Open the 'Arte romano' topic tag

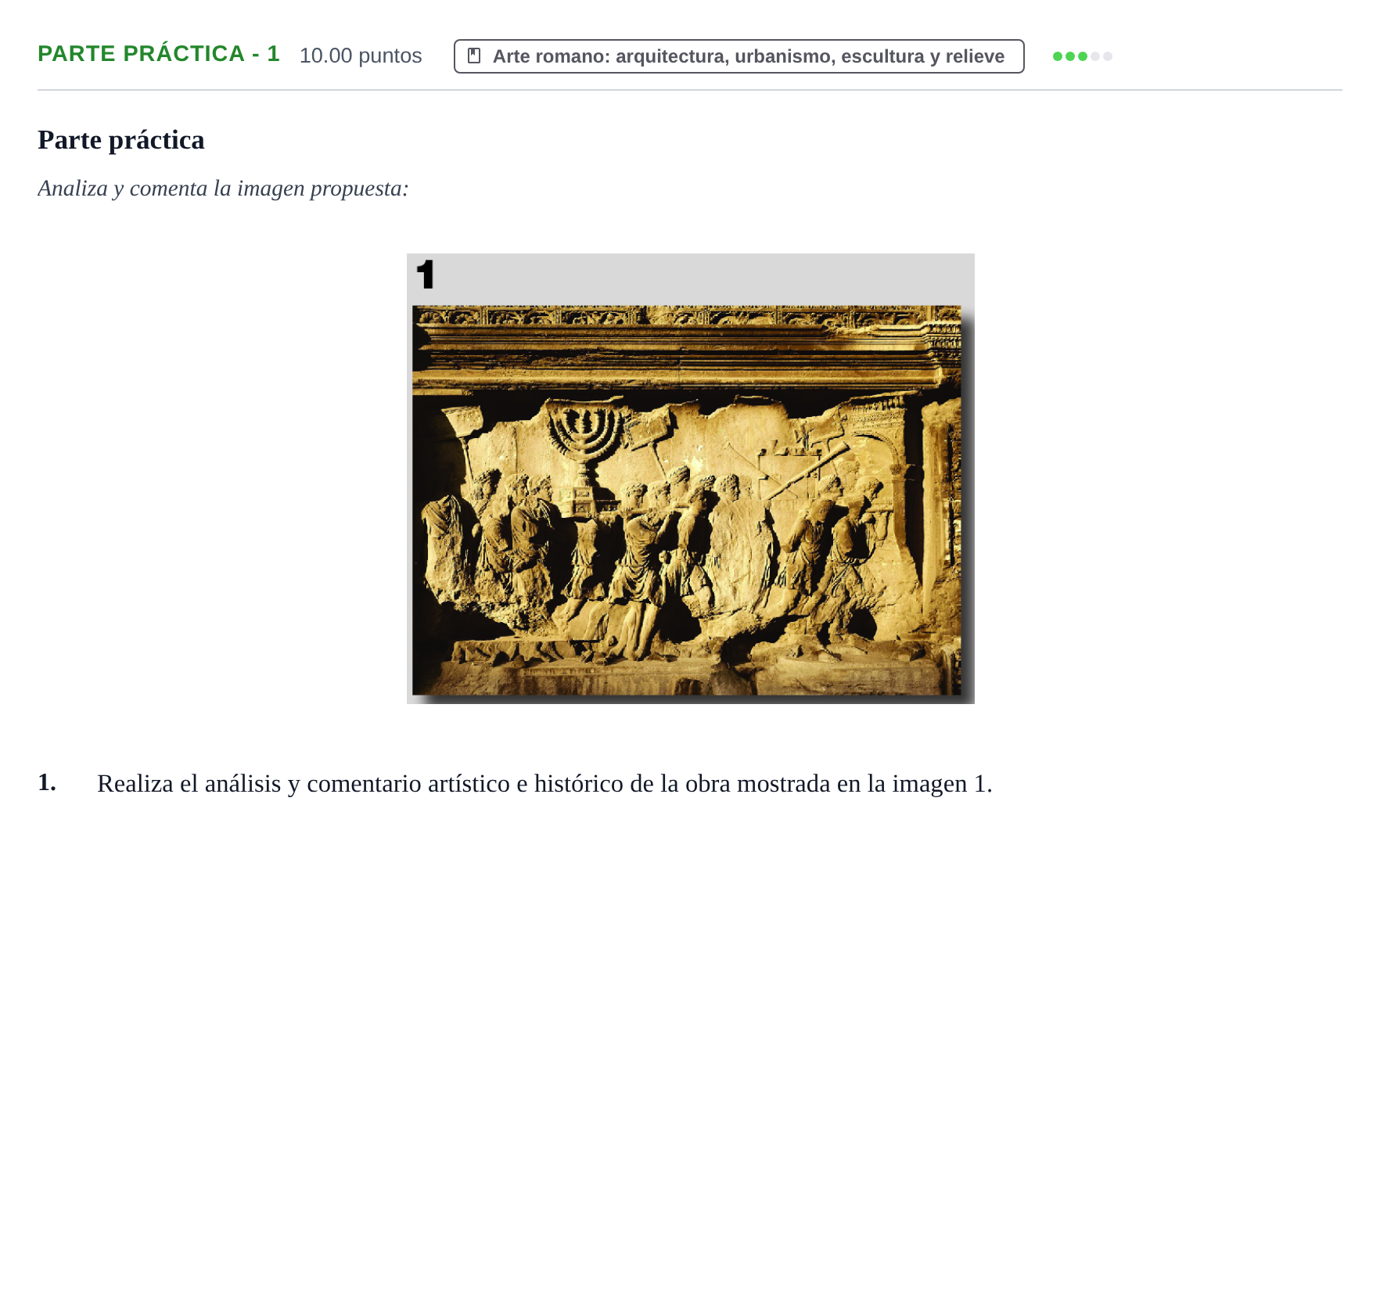739,56
